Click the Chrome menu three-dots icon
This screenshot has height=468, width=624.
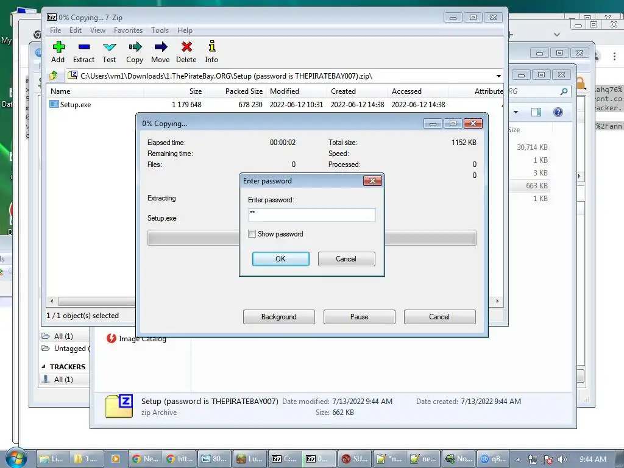[x=614, y=57]
